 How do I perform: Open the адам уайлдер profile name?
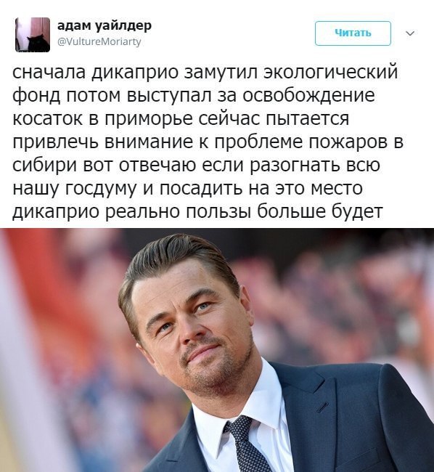[x=105, y=26]
